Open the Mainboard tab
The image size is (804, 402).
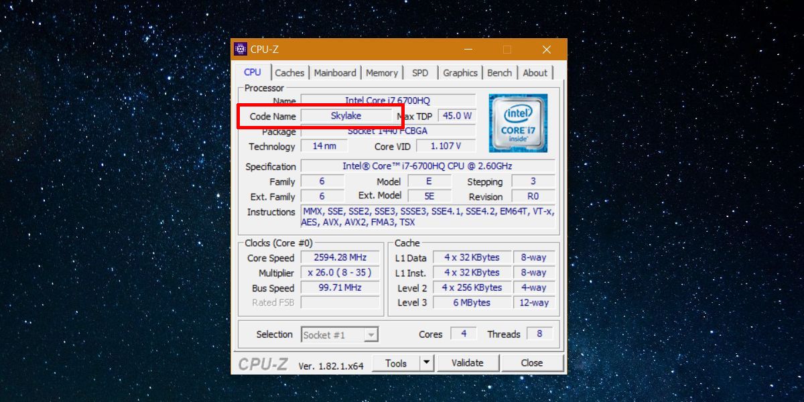pyautogui.click(x=335, y=73)
